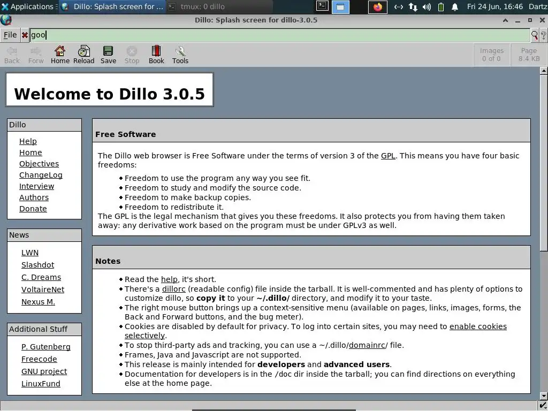Click the Free Software section heading
548x411 pixels.
pyautogui.click(x=125, y=134)
